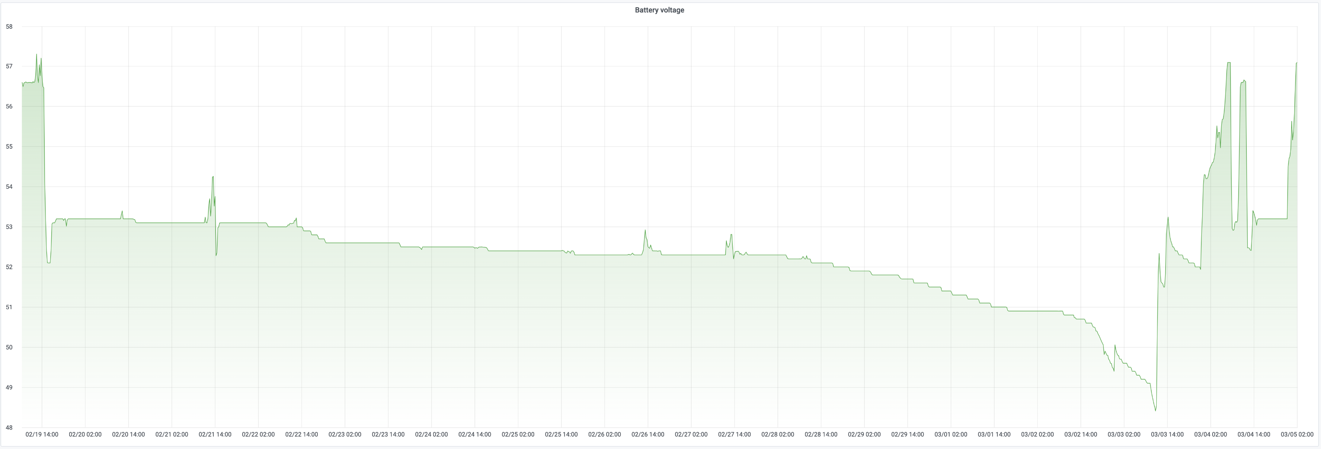Click the 03/04 14:00 time label
Image resolution: width=1321 pixels, height=449 pixels.
1254,434
